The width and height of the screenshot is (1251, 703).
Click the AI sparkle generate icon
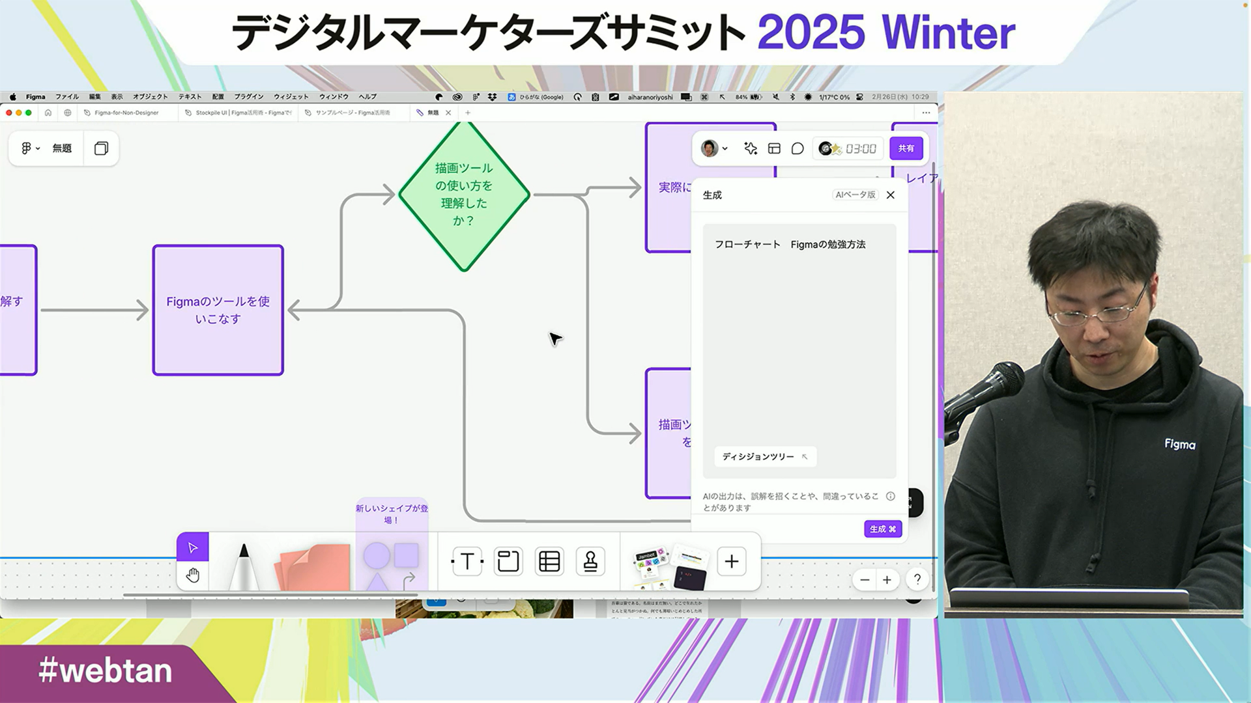751,148
